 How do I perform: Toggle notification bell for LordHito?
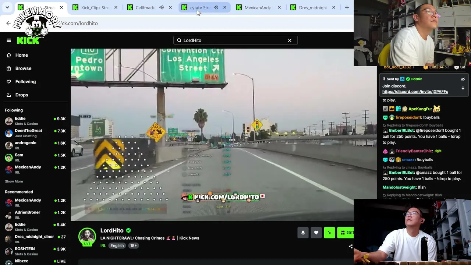[x=303, y=233]
